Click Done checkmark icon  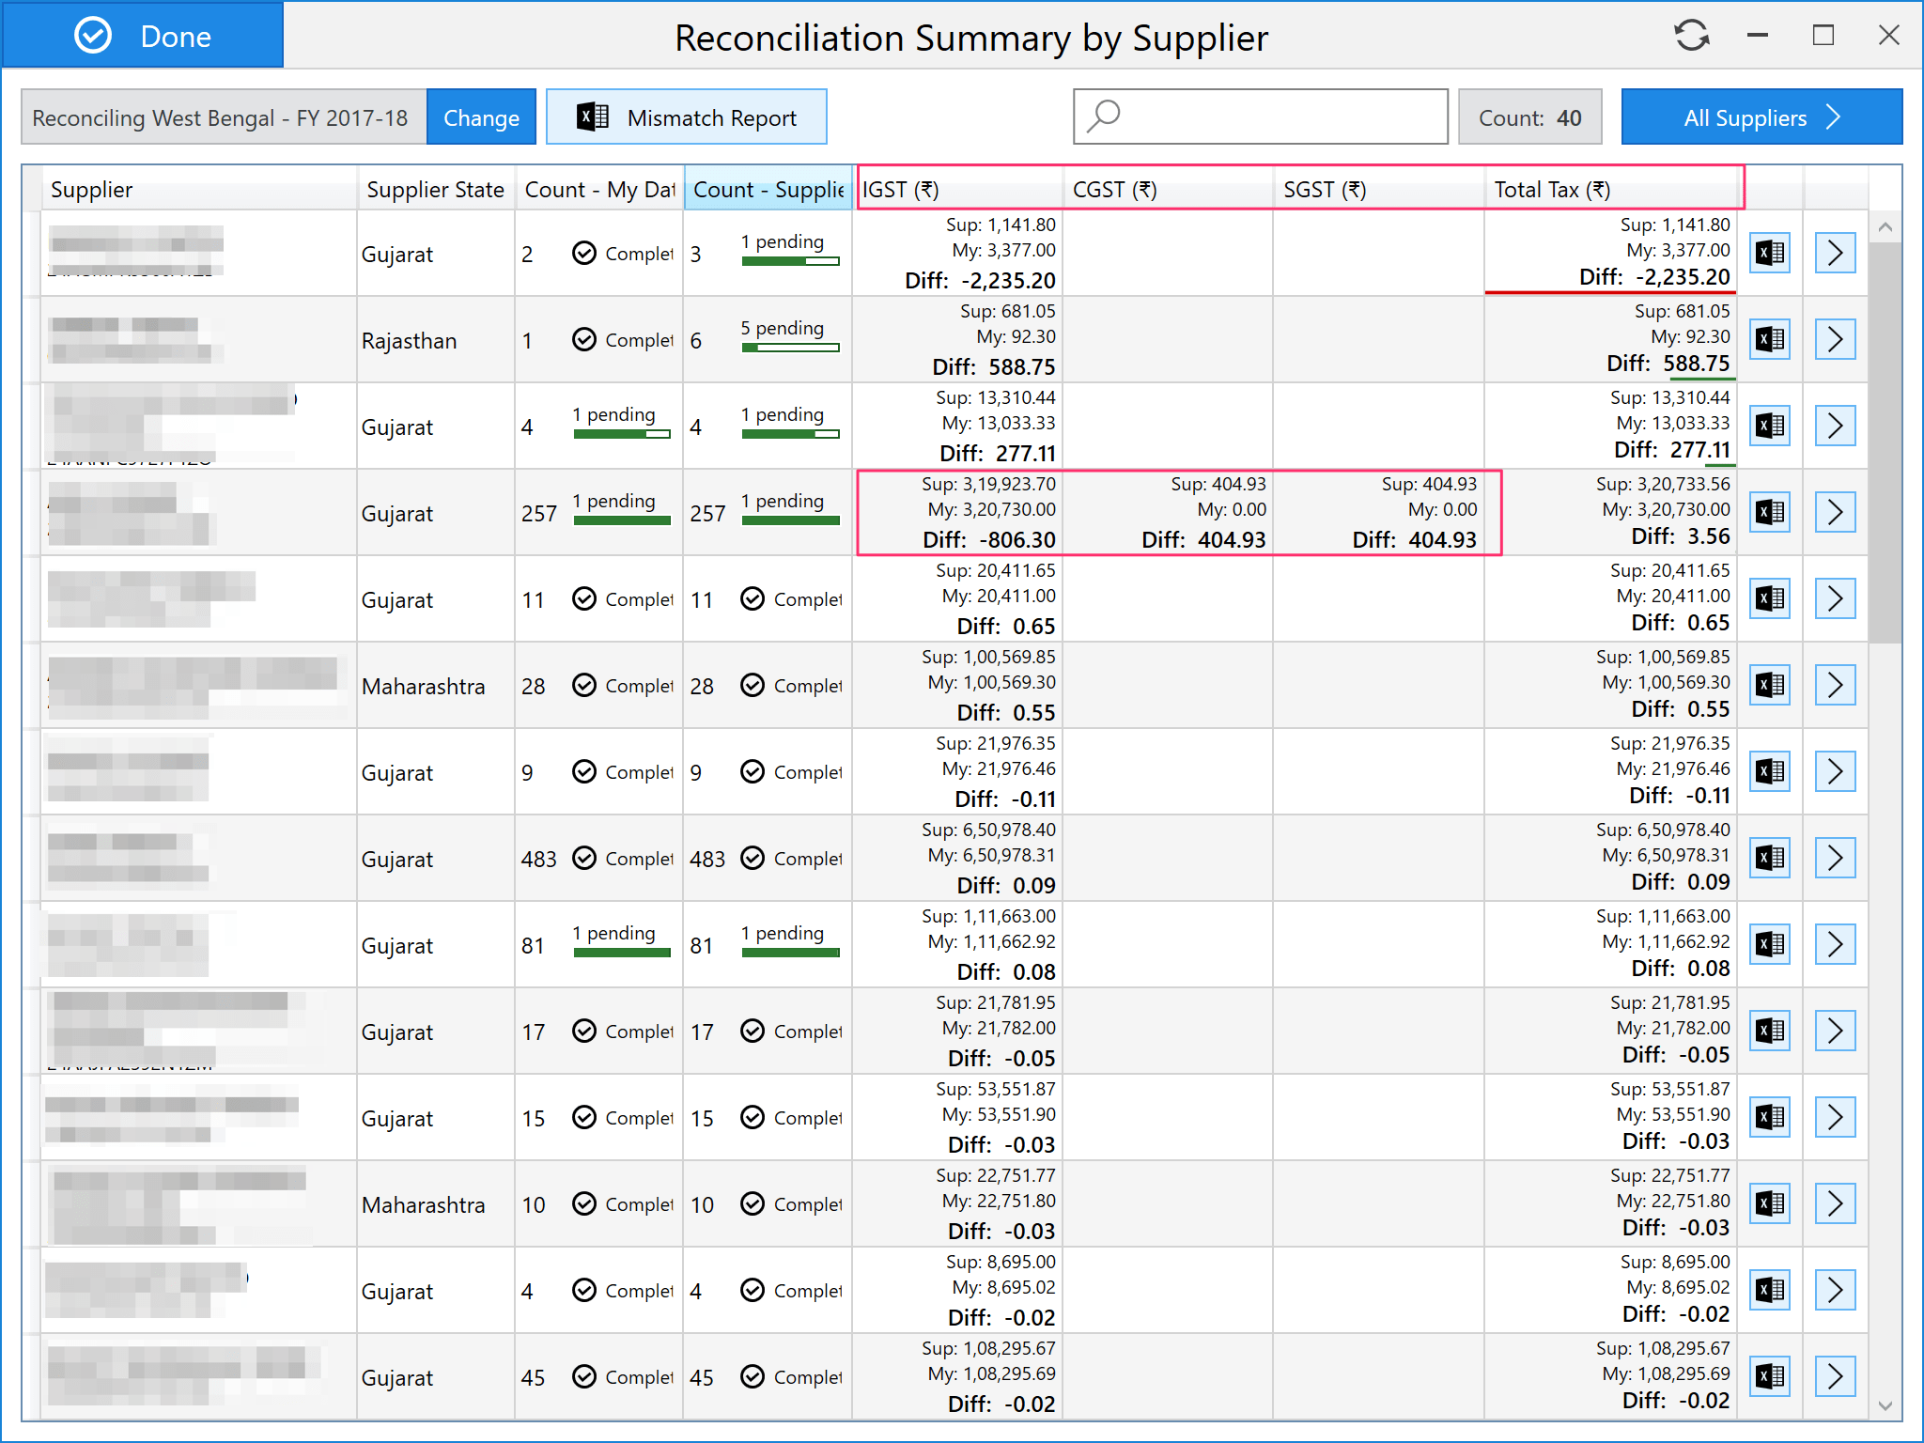tap(93, 36)
